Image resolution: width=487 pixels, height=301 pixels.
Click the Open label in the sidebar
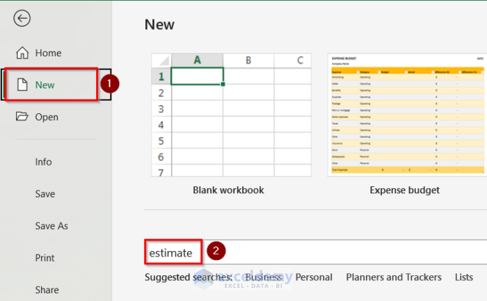(x=47, y=117)
